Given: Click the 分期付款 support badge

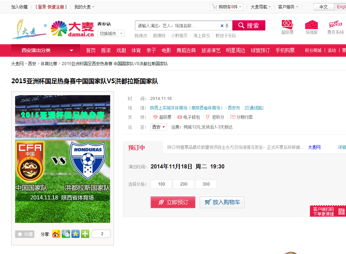Looking at the screenshot, I should click(x=241, y=117).
